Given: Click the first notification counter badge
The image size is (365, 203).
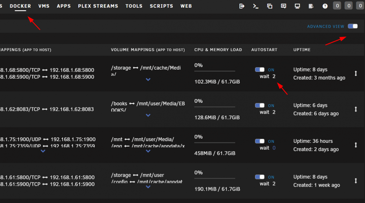Looking at the screenshot, I should pyautogui.click(x=337, y=6).
